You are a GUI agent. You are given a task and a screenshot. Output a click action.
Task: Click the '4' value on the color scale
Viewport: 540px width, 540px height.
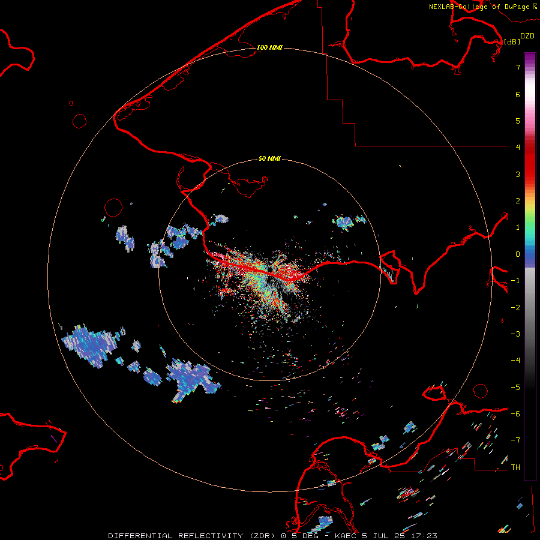pyautogui.click(x=518, y=147)
